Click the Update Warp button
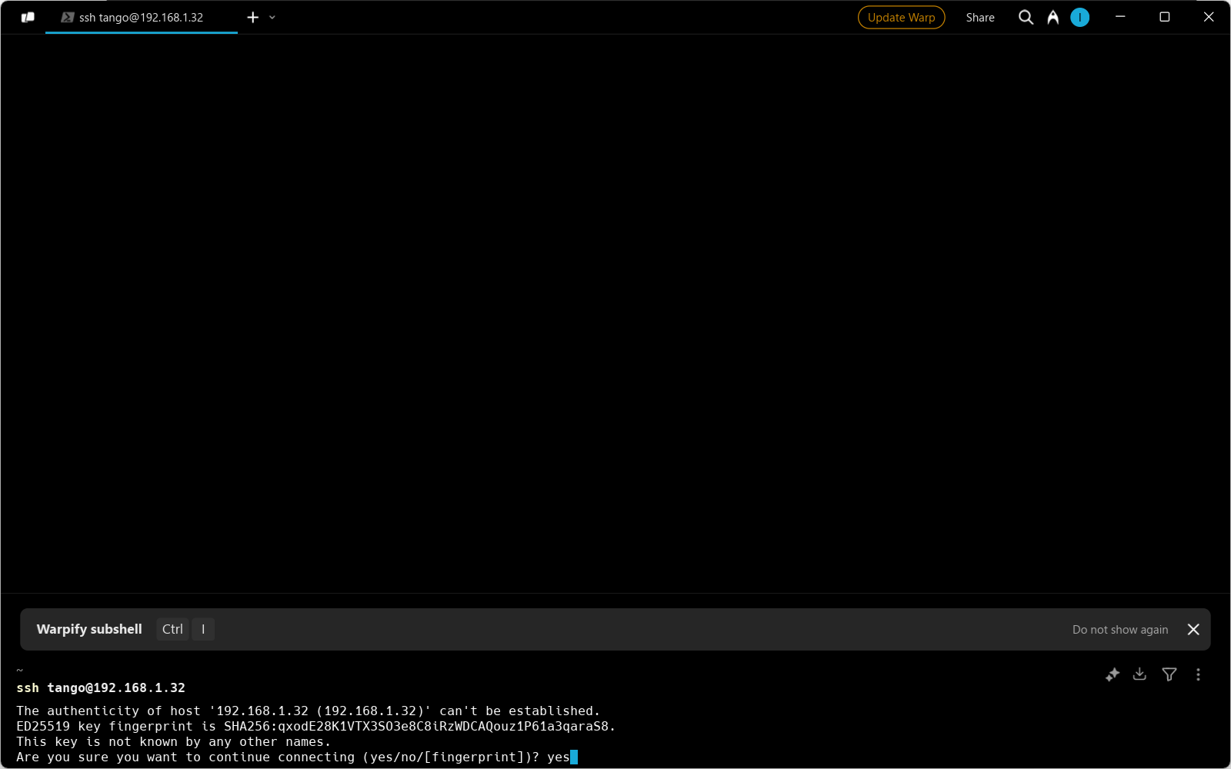Viewport: 1231px width, 769px height. pyautogui.click(x=901, y=17)
